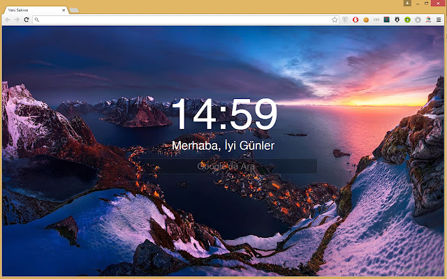Viewport: 447px width, 279px height.
Task: Open the CSS extension
Action: coord(376,20)
